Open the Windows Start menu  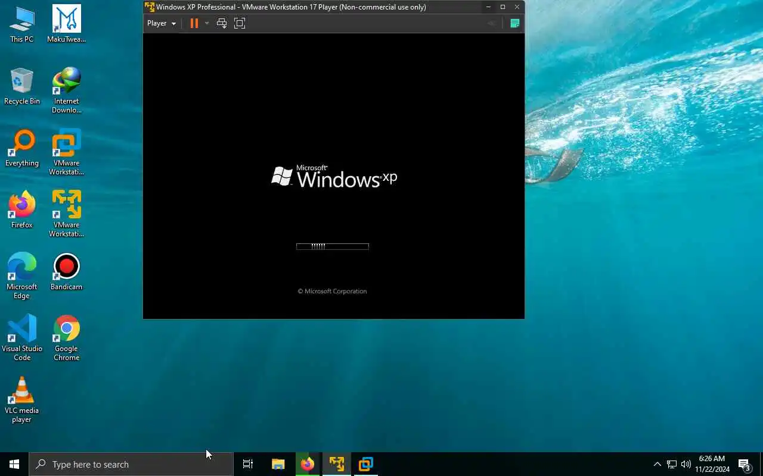[14, 464]
